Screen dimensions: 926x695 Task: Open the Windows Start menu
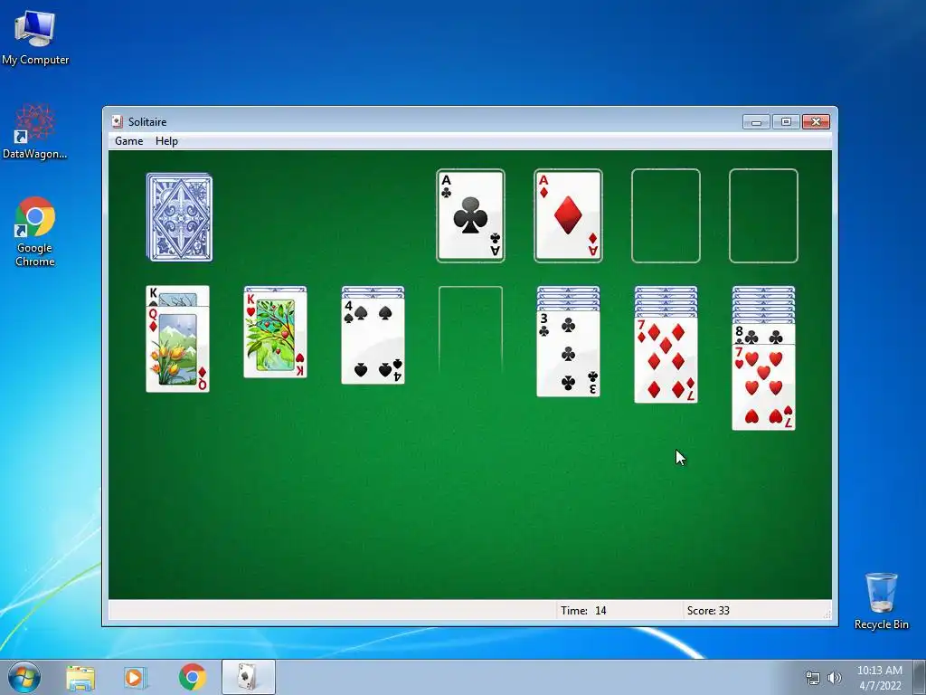pyautogui.click(x=24, y=677)
